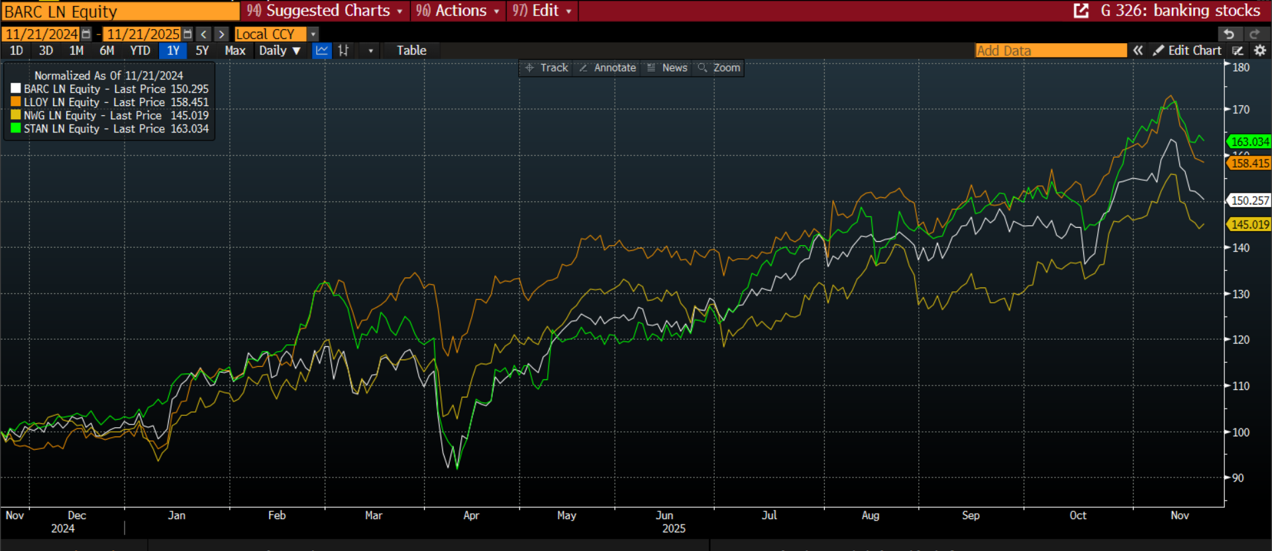Click the green STAN LN Equity legend swatch
Viewport: 1272px width, 551px height.
coord(16,128)
